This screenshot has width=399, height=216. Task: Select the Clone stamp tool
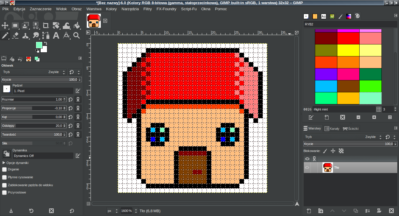tap(25, 36)
